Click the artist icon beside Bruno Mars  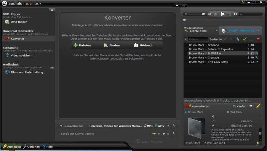point(186,112)
